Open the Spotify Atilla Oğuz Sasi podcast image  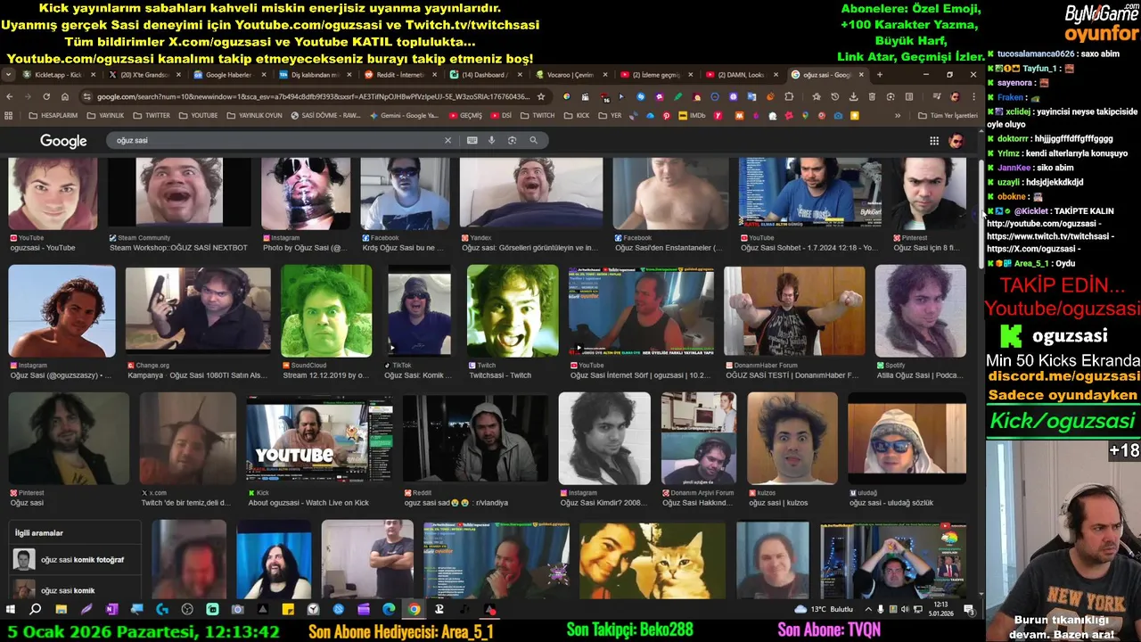click(920, 322)
